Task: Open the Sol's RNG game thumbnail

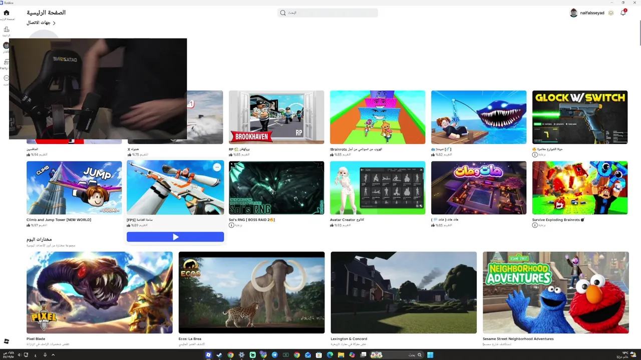Action: click(276, 187)
